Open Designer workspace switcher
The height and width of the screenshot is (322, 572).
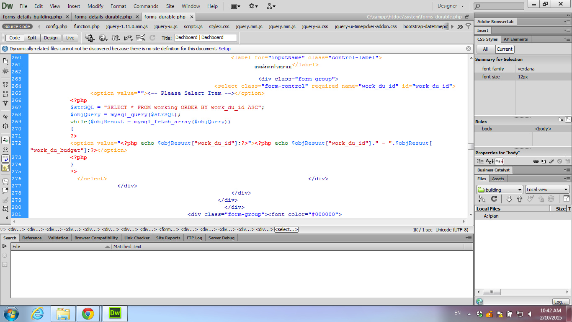tap(451, 6)
